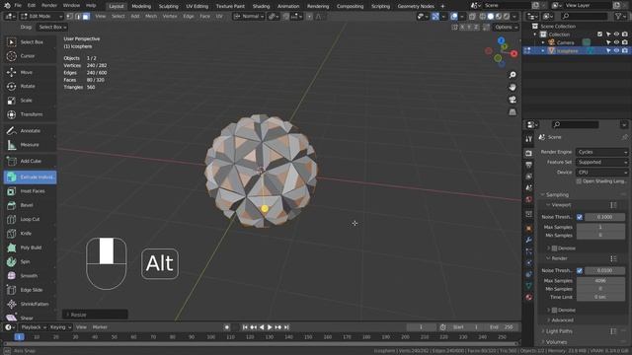Hide Icosphere with its eye icon
Viewport: 632px width, 355px height.
coord(616,50)
